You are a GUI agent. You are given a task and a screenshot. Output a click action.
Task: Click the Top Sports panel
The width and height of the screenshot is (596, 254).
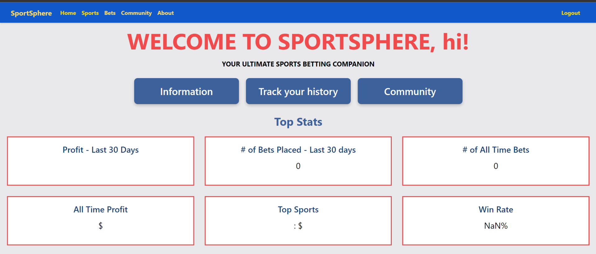[x=298, y=221]
